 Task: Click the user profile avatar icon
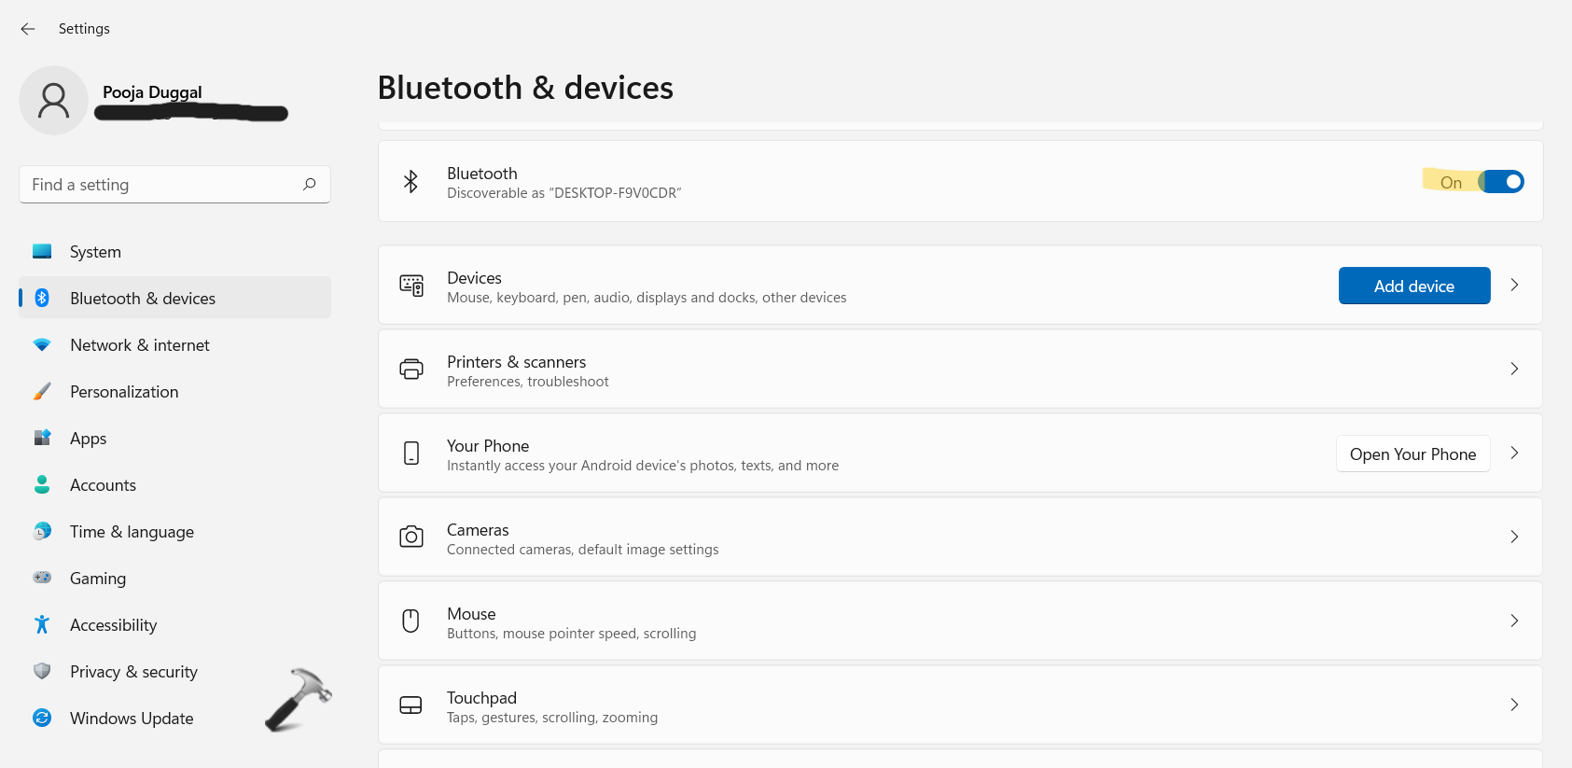(53, 101)
